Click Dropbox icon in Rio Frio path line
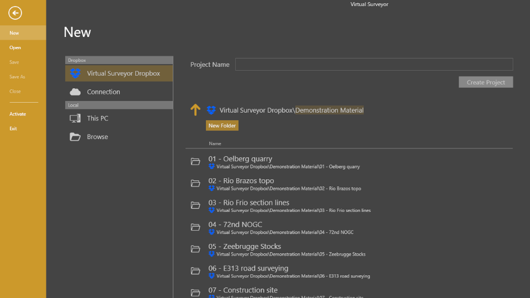Viewport: 530px width, 298px height. coord(211,210)
